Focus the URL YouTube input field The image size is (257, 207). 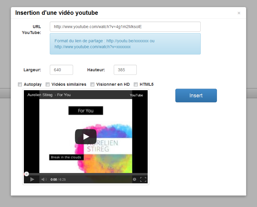pos(125,27)
